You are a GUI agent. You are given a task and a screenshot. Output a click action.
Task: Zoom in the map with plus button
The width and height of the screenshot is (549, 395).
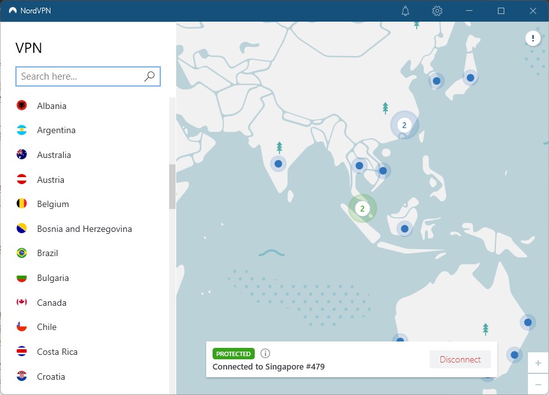point(538,363)
